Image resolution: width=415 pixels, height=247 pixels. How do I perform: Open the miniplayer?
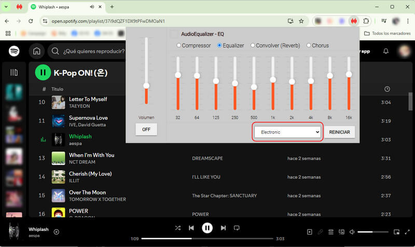[x=396, y=232]
